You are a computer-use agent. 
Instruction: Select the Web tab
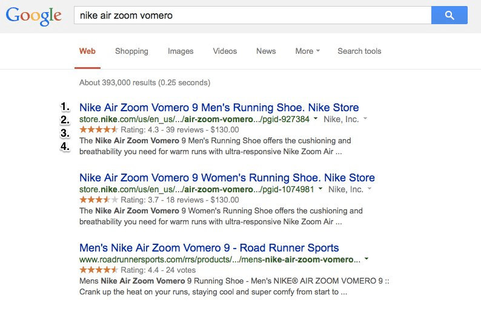(x=87, y=51)
